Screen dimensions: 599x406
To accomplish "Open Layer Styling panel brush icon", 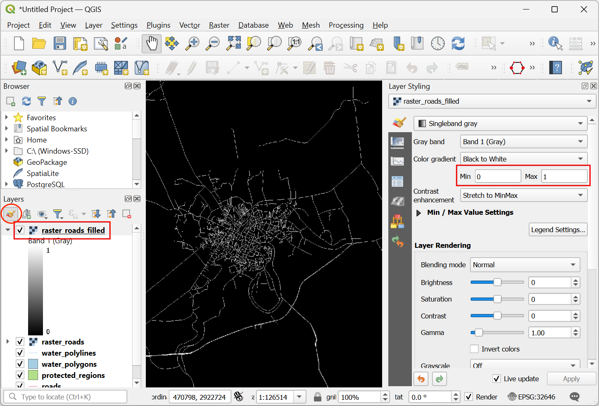I will point(11,214).
